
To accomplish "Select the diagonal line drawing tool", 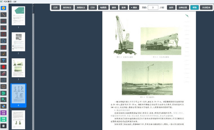I will point(4,15).
